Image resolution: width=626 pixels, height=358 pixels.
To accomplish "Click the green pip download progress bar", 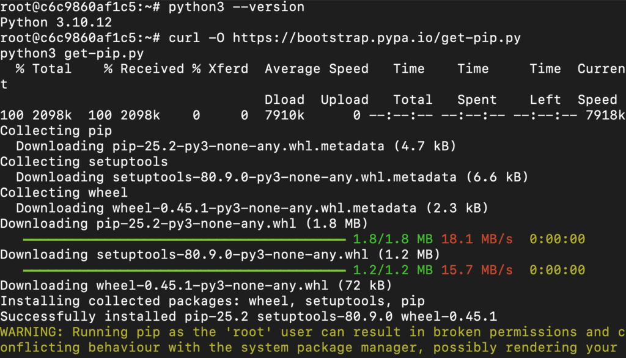I will coord(185,239).
